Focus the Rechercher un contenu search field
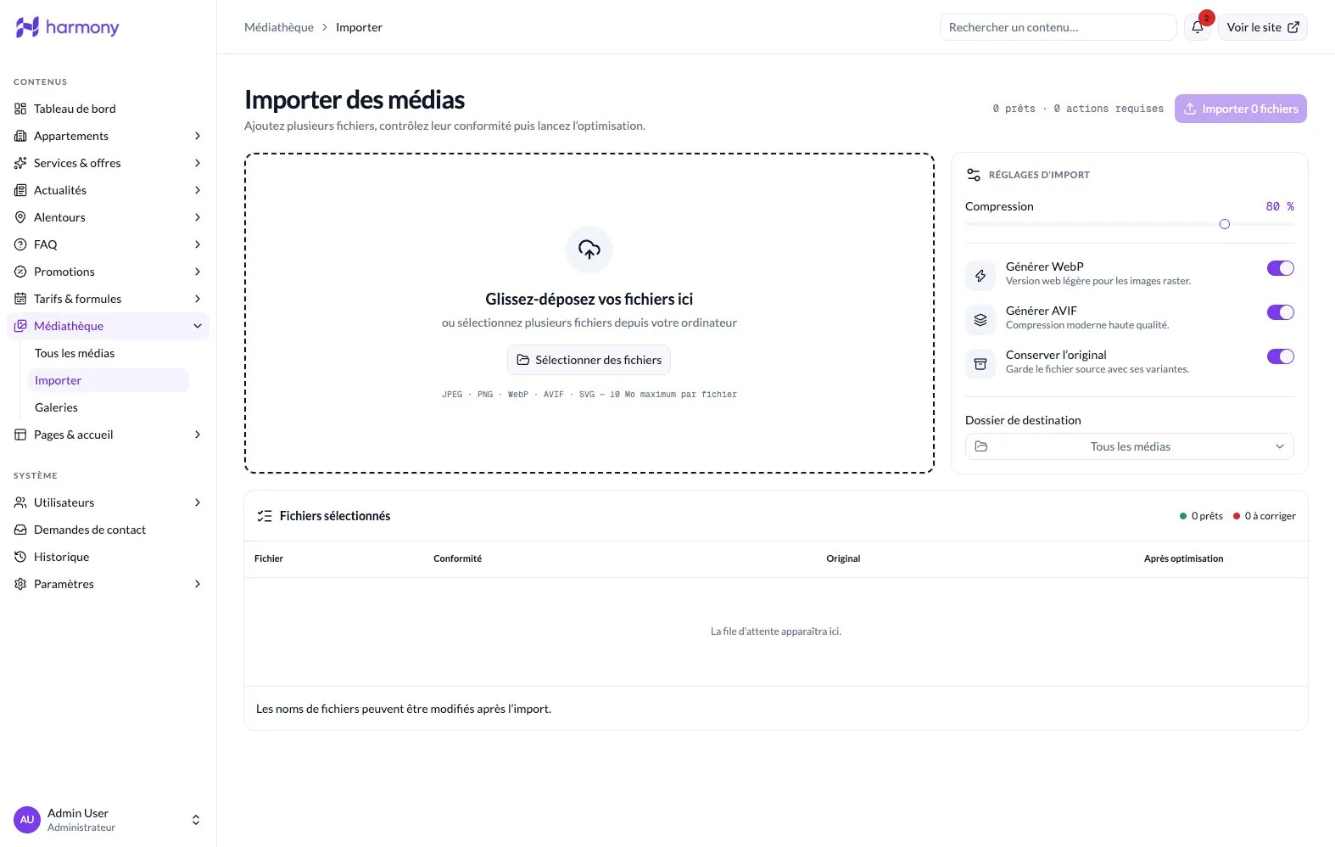Screen dimensions: 1335x847 (1058, 27)
